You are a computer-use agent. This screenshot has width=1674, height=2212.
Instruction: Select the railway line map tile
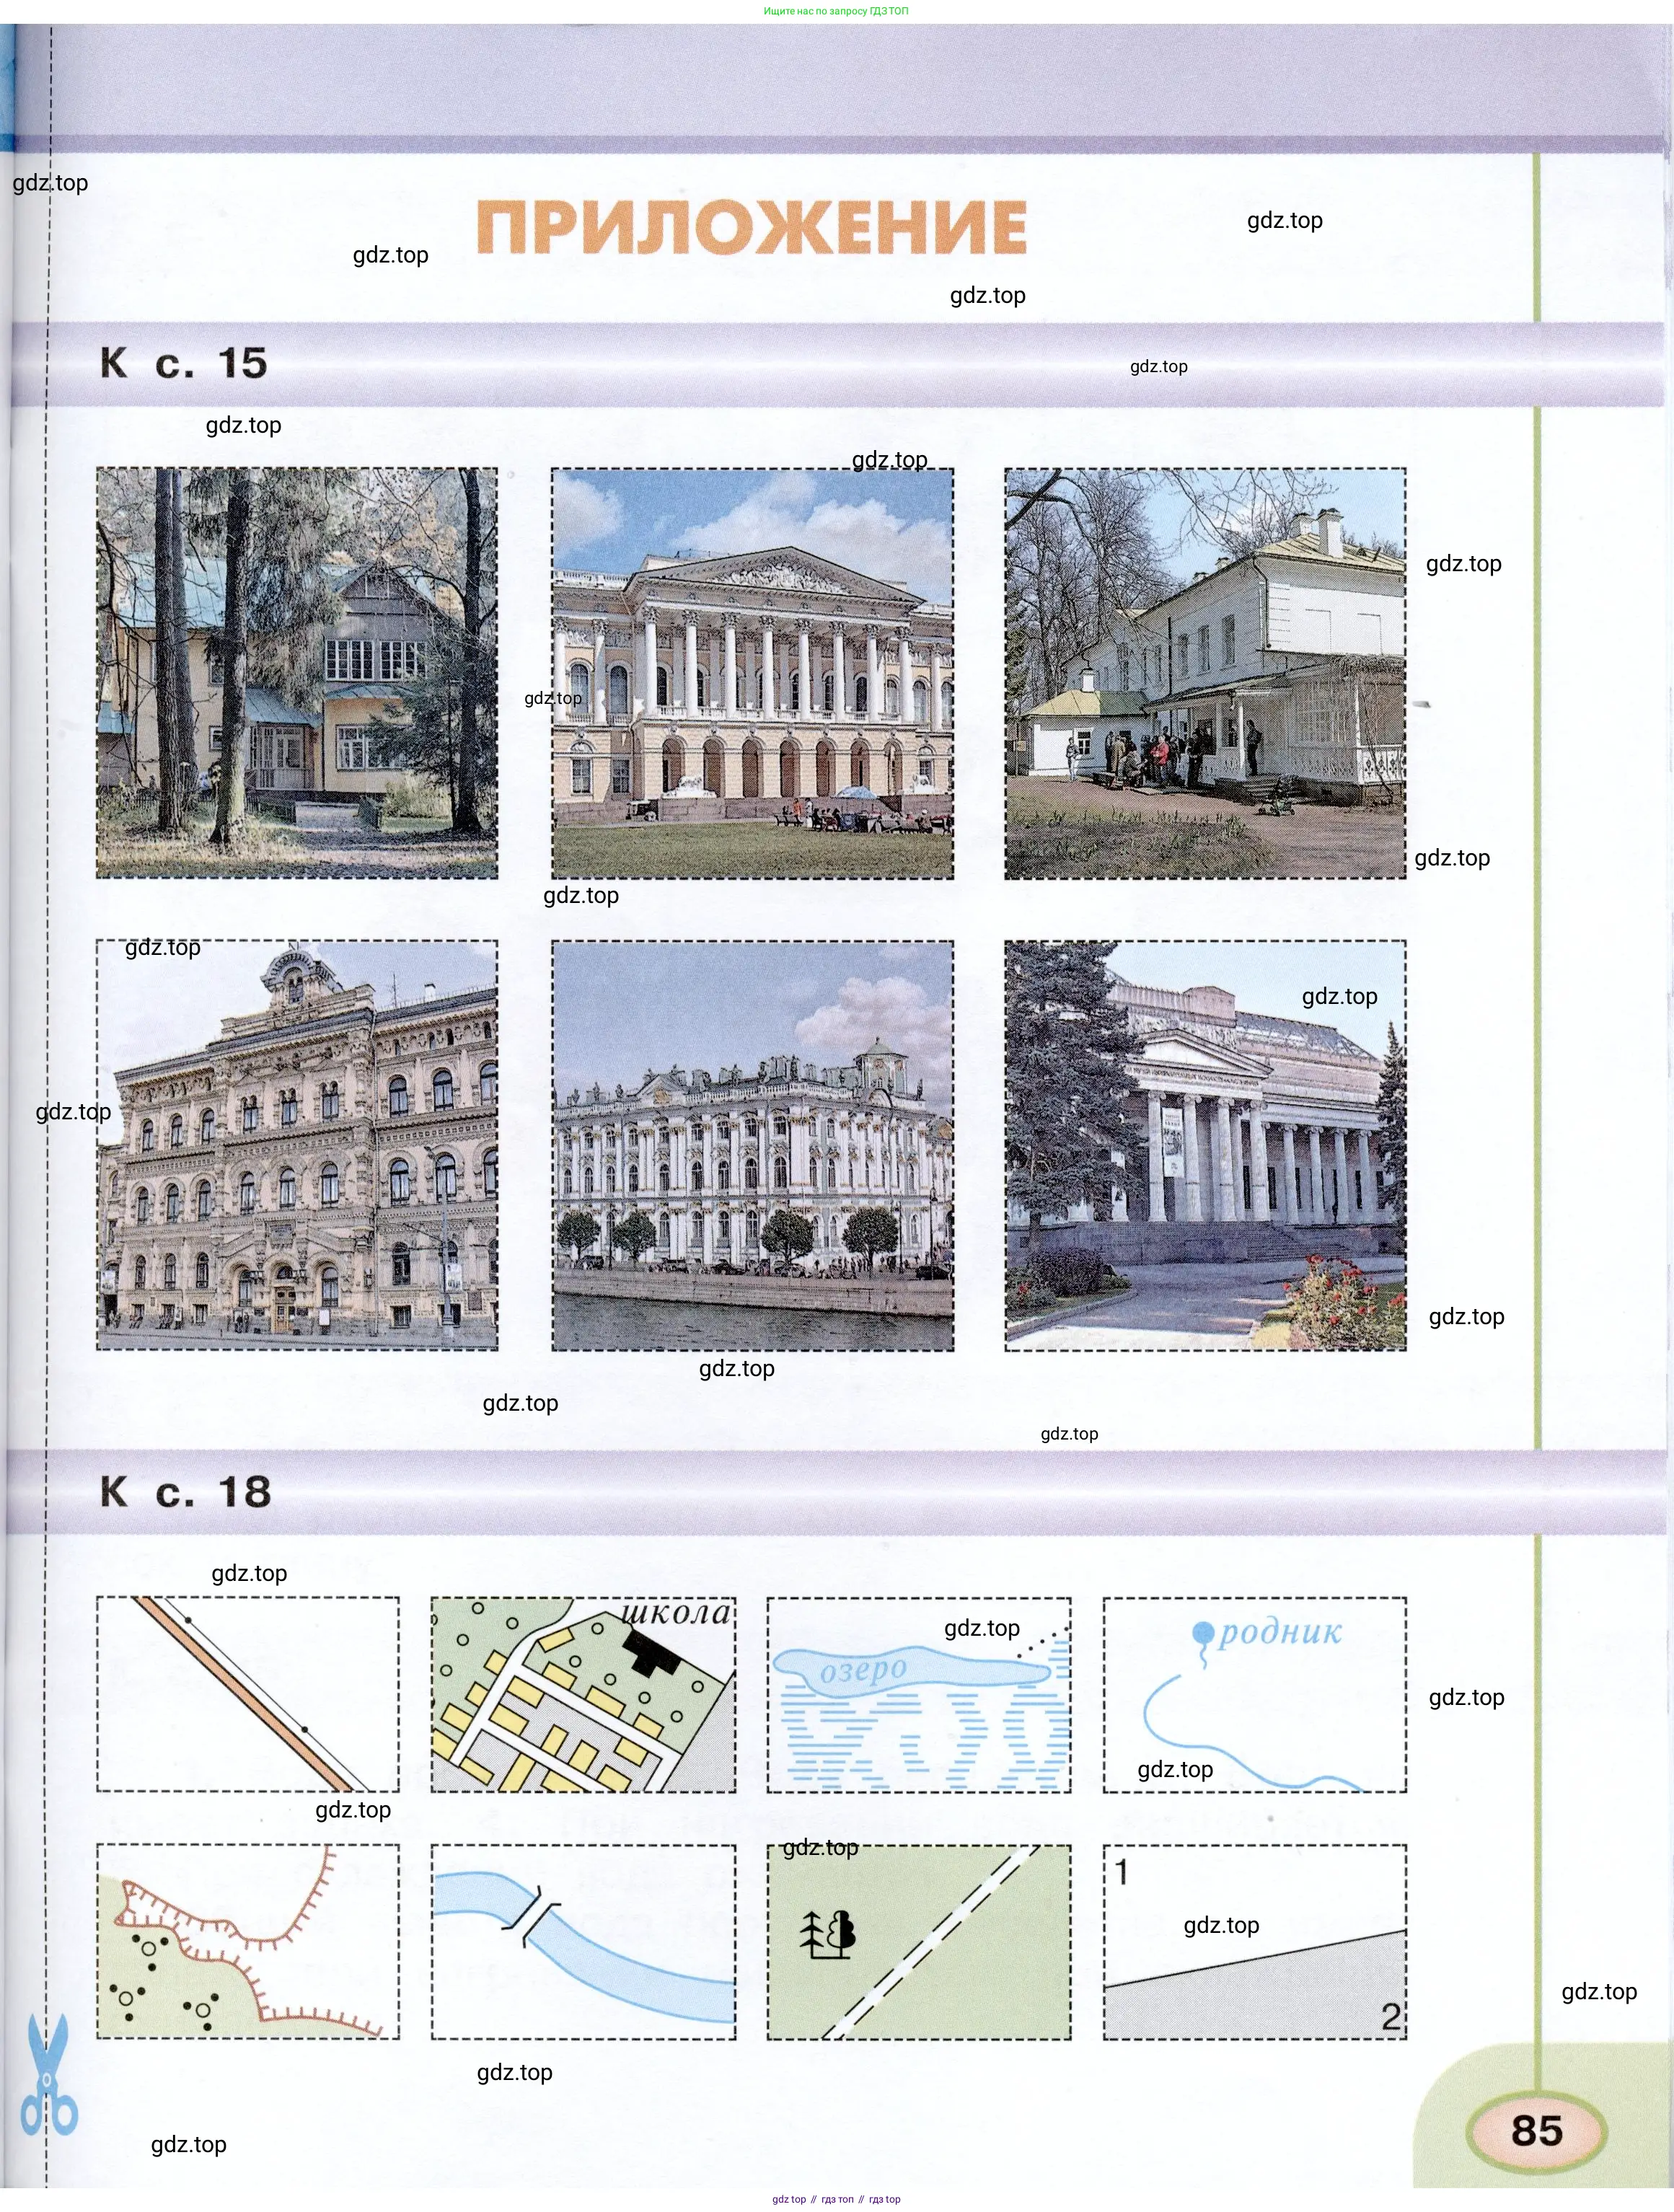(247, 1694)
